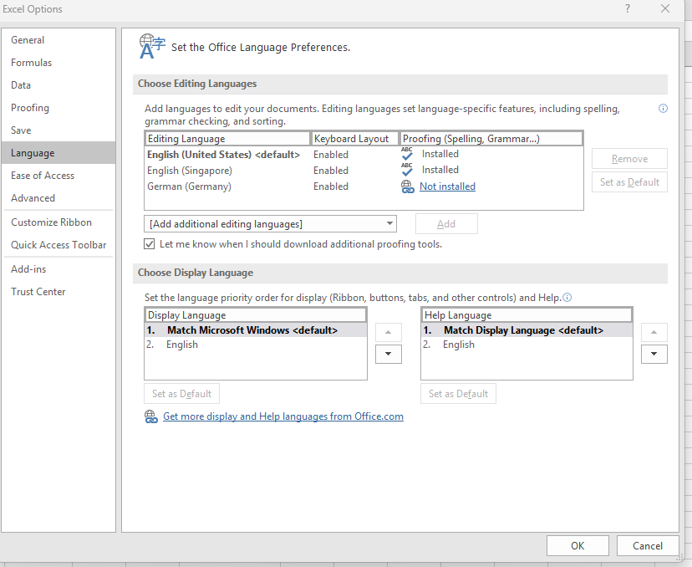Move help language up with arrow button
The height and width of the screenshot is (567, 692).
[654, 332]
